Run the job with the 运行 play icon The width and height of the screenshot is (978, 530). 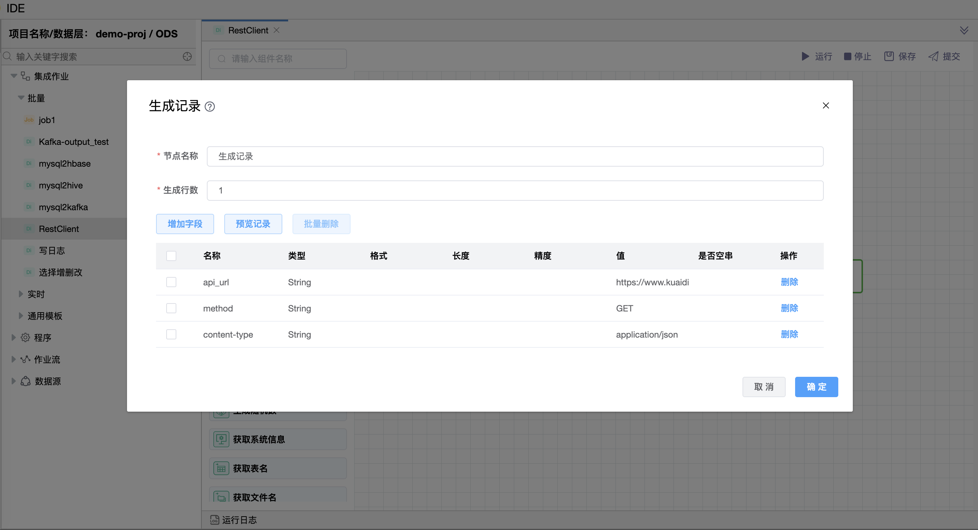[806, 56]
